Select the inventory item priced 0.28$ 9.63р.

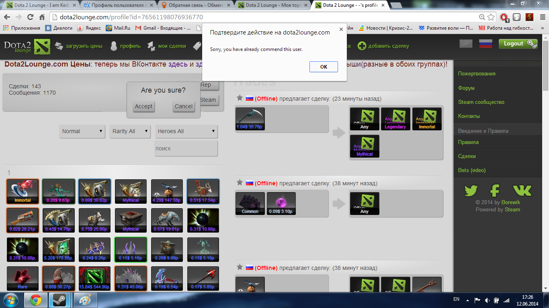coord(59,191)
